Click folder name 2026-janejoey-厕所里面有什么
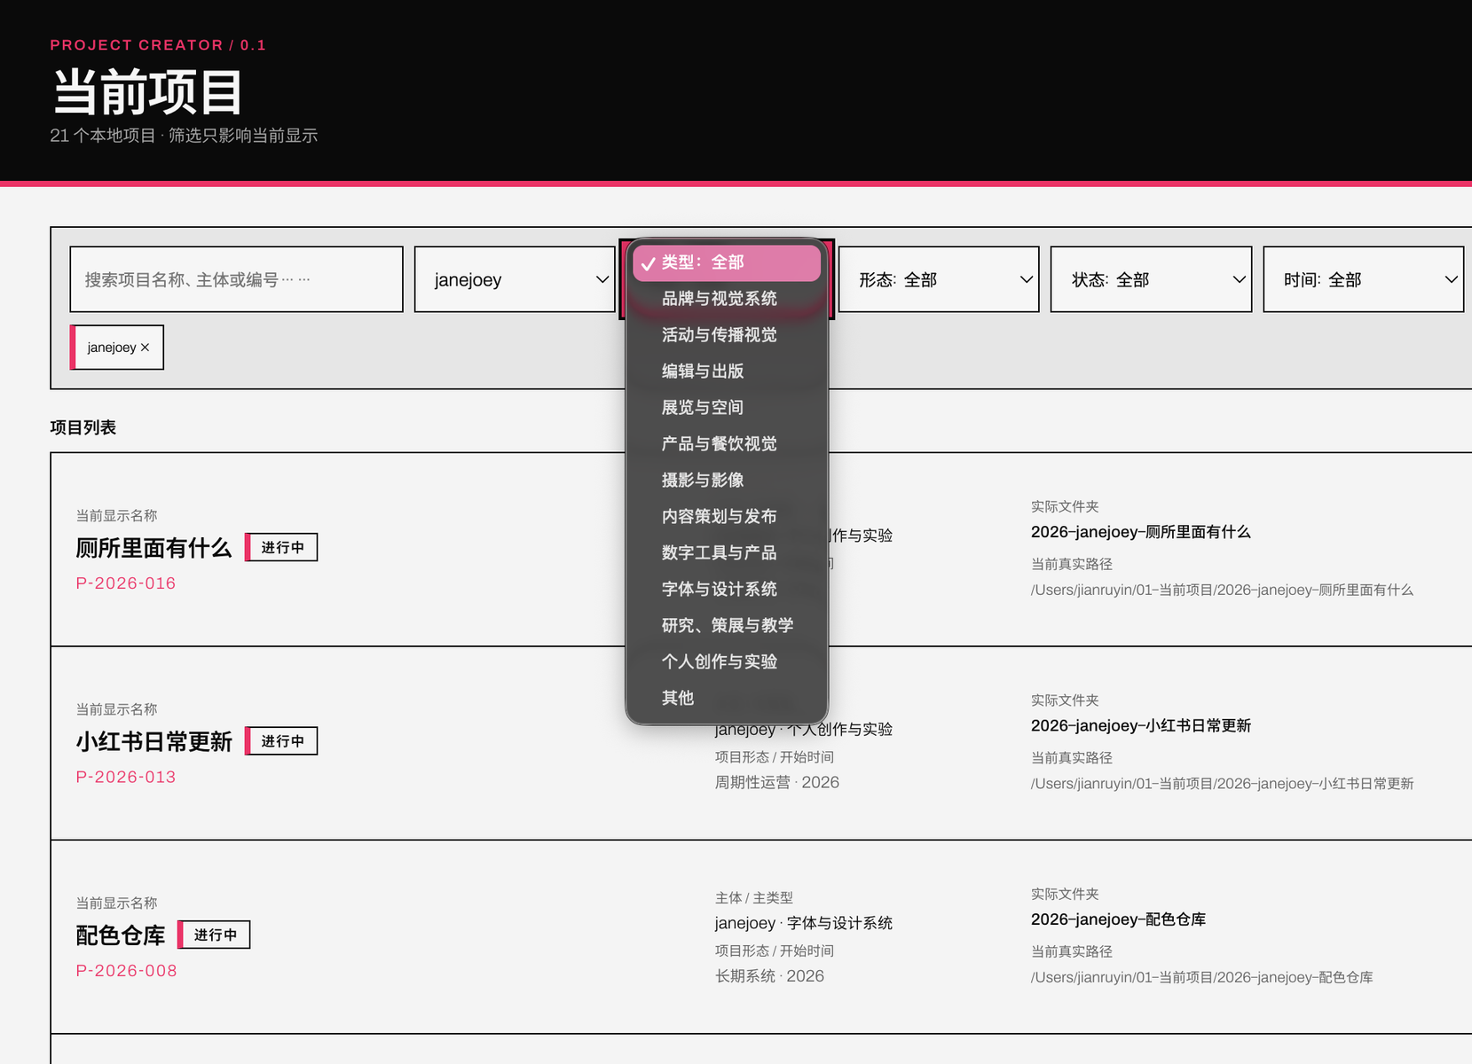This screenshot has height=1064, width=1472. tap(1141, 532)
